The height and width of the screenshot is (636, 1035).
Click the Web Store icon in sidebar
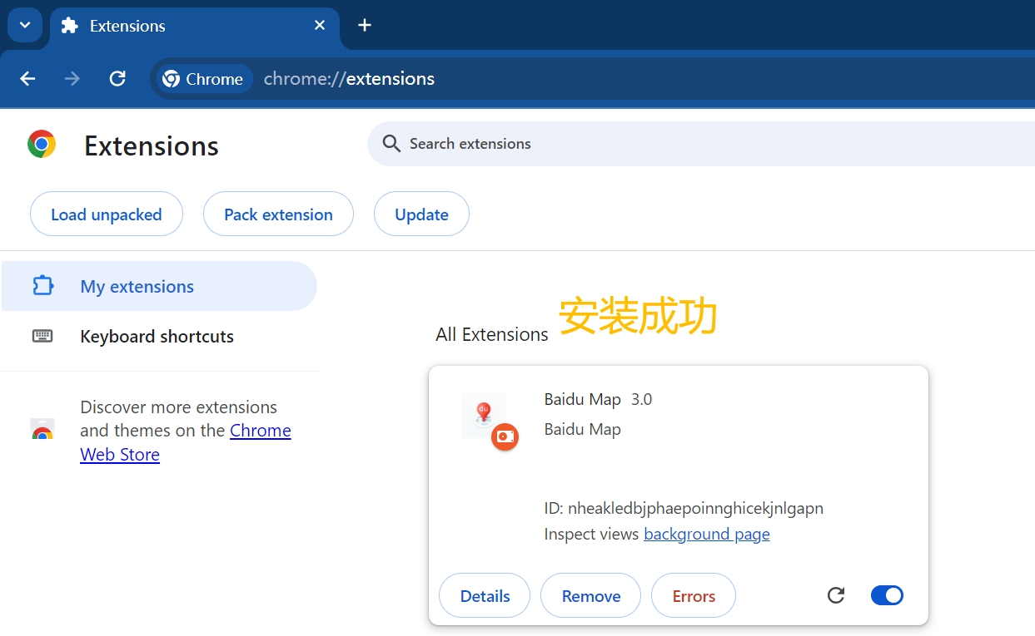42,430
